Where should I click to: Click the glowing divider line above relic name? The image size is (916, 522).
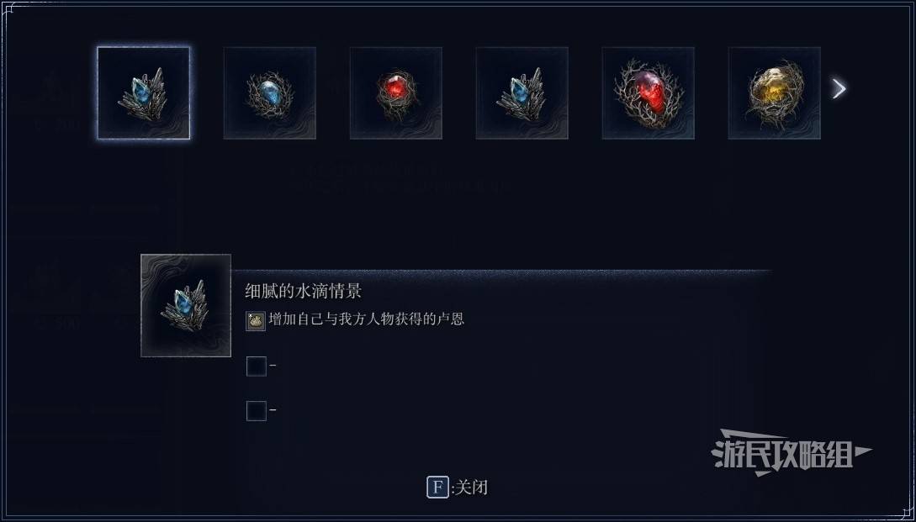(502, 271)
